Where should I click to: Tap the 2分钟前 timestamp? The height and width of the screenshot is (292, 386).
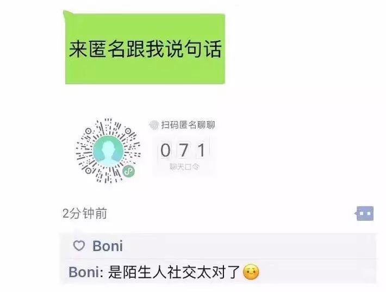coord(85,214)
